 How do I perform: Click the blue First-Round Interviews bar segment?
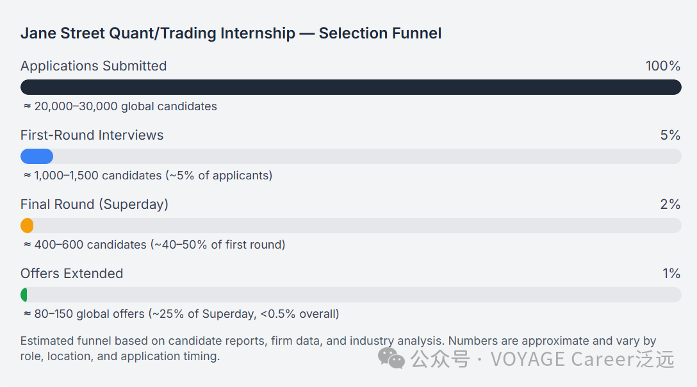point(37,156)
